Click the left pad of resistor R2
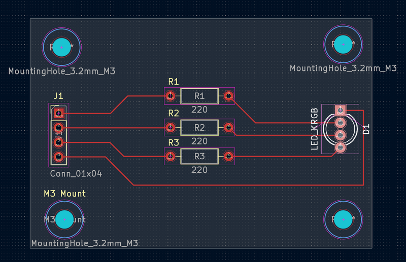Screen dimensions: 406x262 170,127
